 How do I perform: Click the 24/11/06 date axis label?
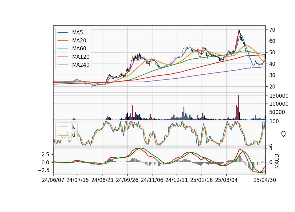(152, 180)
